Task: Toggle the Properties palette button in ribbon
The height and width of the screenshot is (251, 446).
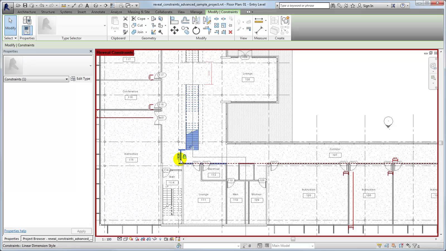Action: [x=27, y=30]
